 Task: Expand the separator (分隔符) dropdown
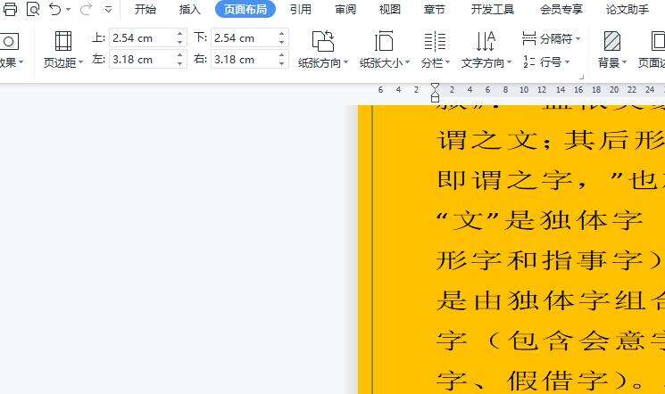click(578, 39)
